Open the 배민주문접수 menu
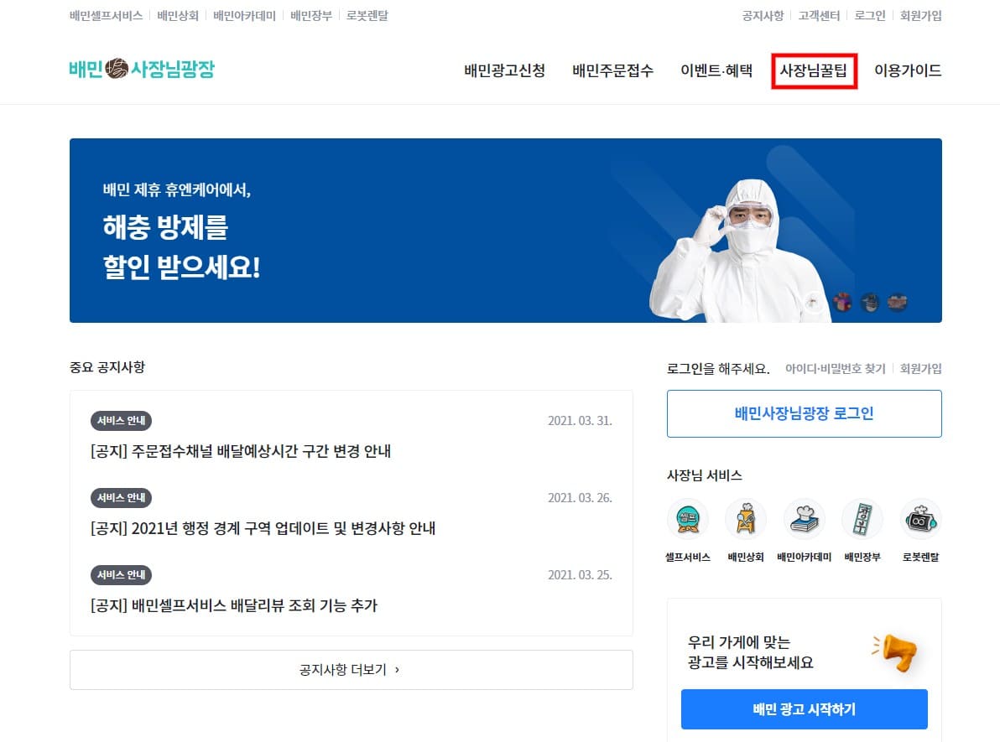 (613, 70)
